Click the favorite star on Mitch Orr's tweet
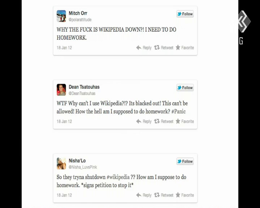 point(178,47)
